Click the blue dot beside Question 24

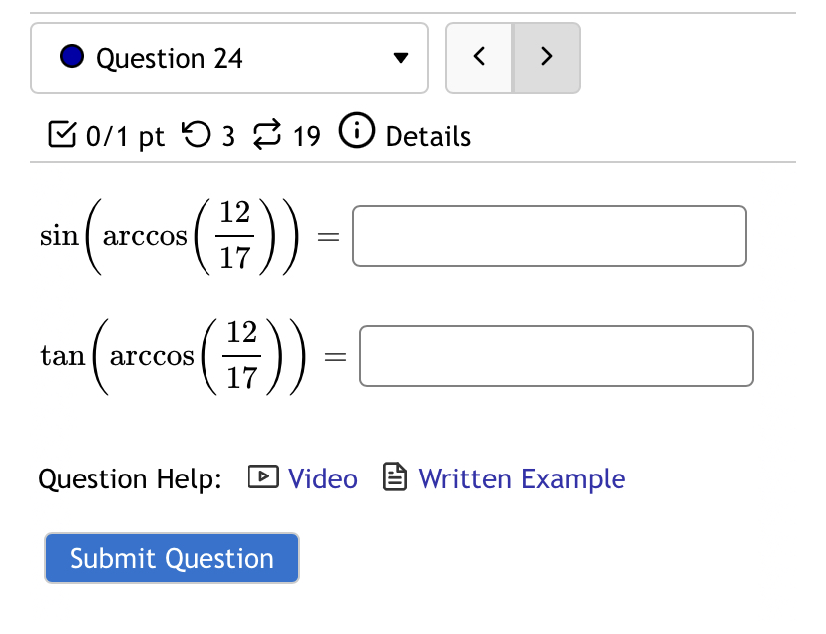tap(71, 57)
